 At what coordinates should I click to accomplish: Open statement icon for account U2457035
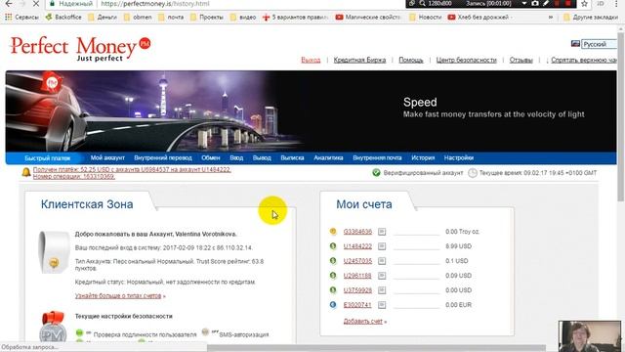click(382, 261)
